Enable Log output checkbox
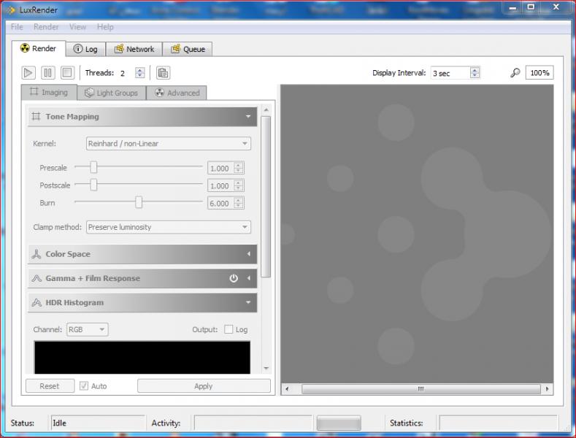The image size is (576, 438). click(229, 329)
